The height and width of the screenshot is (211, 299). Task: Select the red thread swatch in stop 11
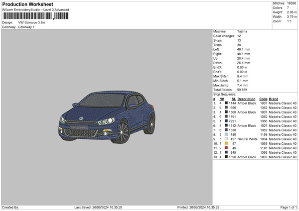[226, 148]
